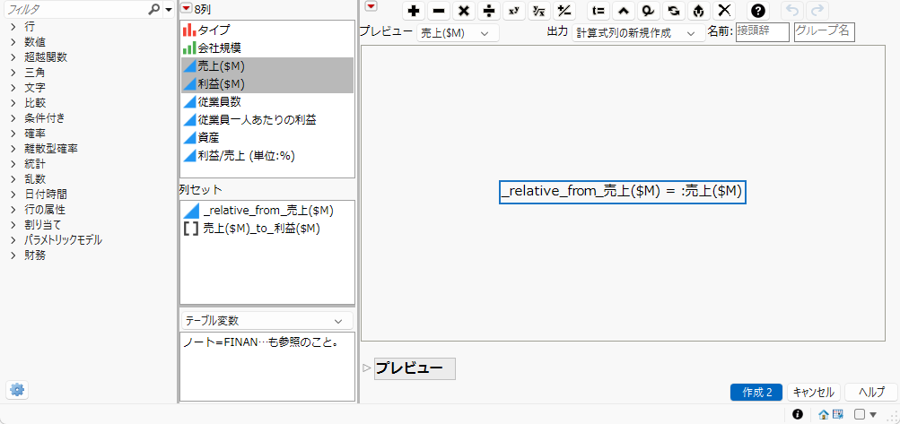Click the plus (add) operator button
The width and height of the screenshot is (900, 424).
(414, 11)
